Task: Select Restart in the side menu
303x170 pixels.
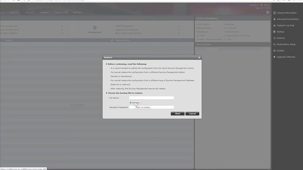Action: [x=280, y=51]
